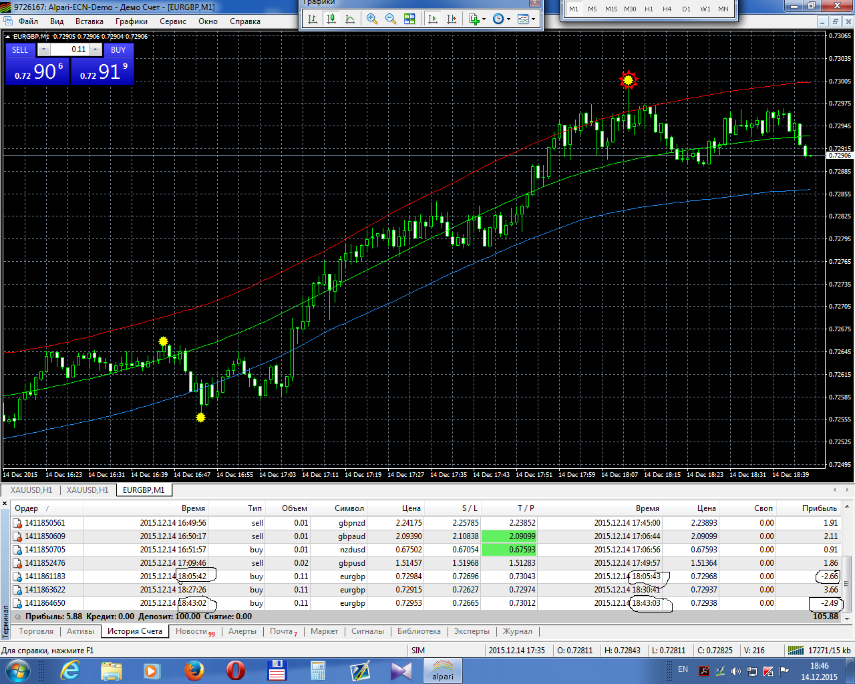Image resolution: width=855 pixels, height=684 pixels.
Task: Switch to the Торговля tab
Action: [x=36, y=631]
